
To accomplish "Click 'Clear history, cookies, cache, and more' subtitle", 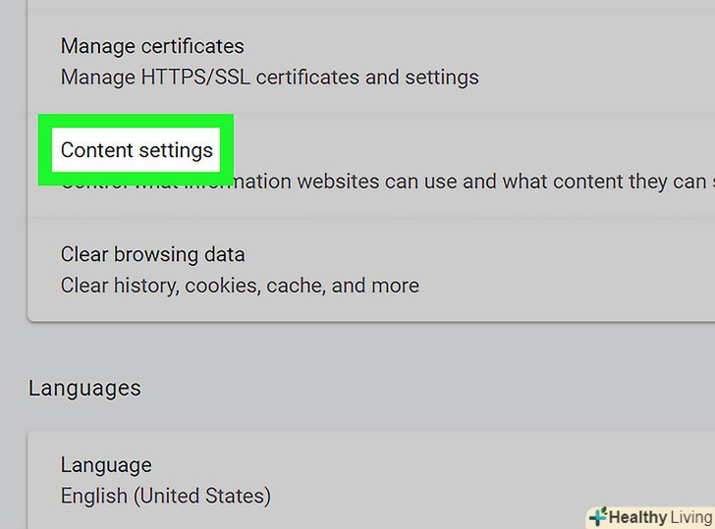I will click(240, 286).
